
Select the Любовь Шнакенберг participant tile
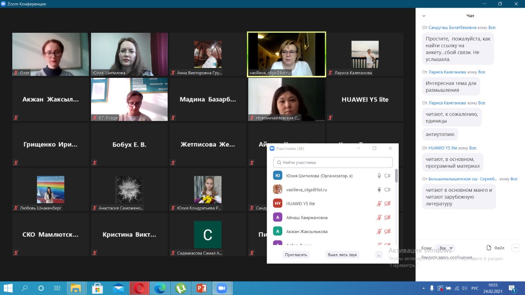[x=50, y=189]
